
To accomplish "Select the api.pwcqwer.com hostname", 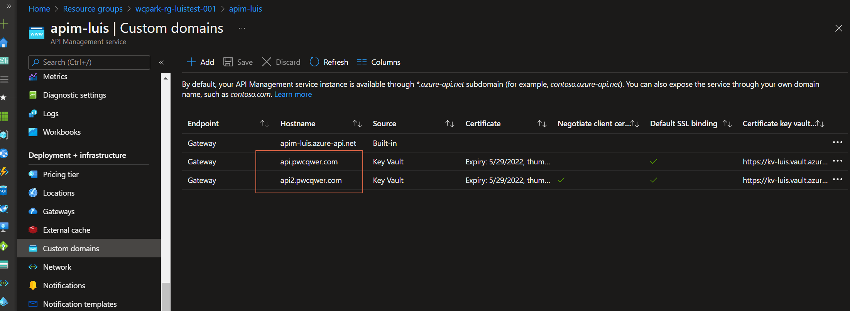I will point(309,162).
